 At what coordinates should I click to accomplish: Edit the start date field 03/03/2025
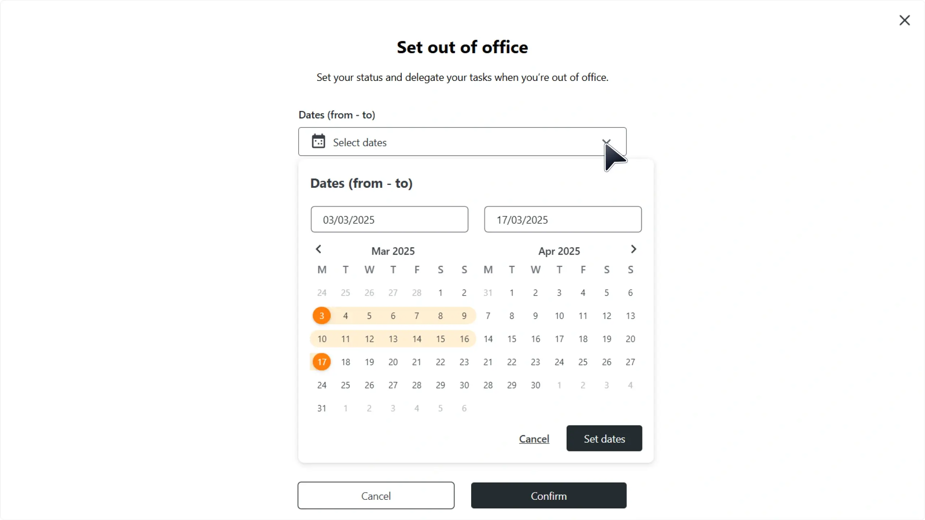(x=389, y=220)
